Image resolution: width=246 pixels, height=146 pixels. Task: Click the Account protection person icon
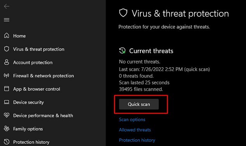coord(7,62)
